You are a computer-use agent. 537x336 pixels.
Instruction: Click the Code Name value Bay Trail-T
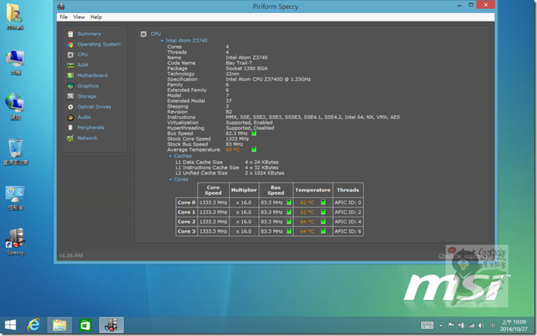[x=238, y=63]
